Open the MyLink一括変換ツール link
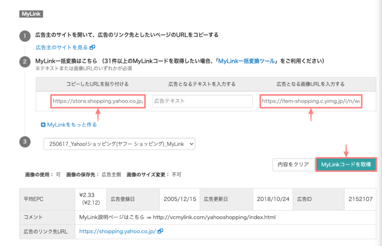Image resolution: width=382 pixels, height=246 pixels. point(246,61)
